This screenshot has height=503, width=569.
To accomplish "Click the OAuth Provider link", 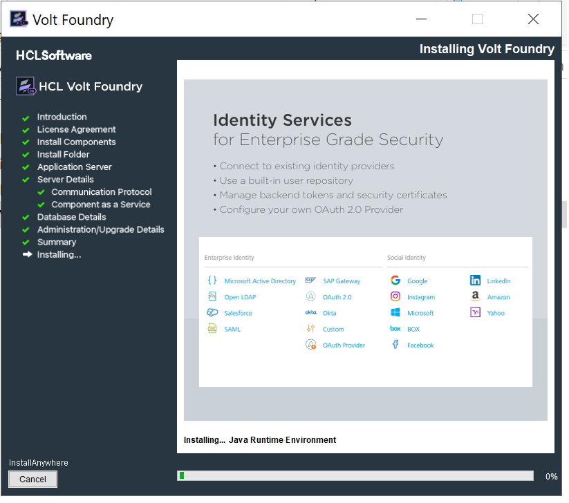I will [344, 345].
